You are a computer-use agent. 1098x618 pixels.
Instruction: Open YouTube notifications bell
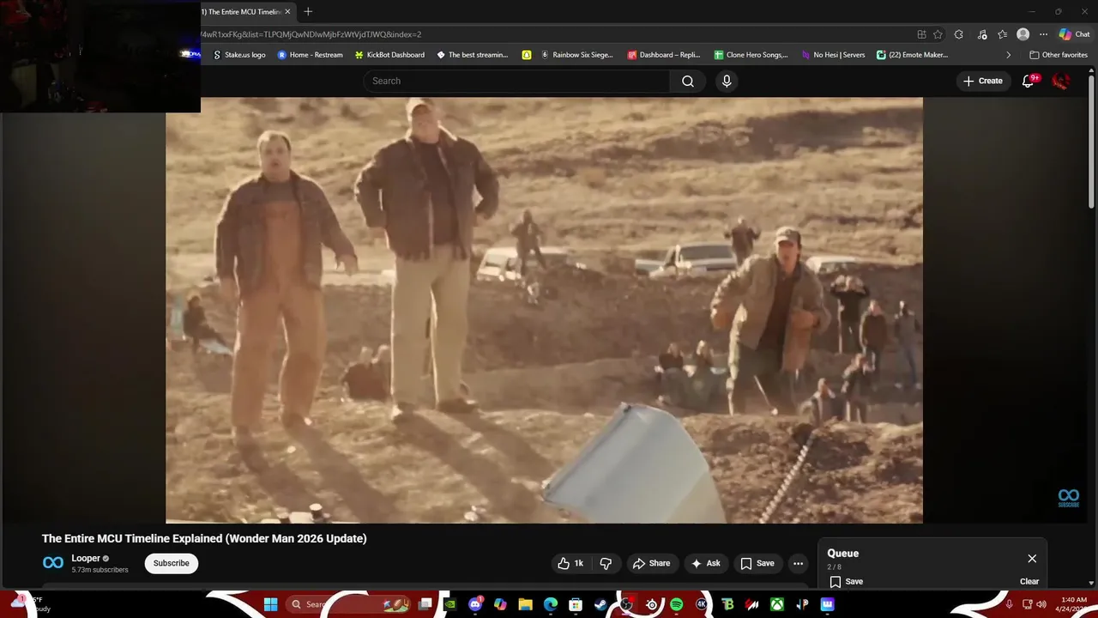(1029, 81)
